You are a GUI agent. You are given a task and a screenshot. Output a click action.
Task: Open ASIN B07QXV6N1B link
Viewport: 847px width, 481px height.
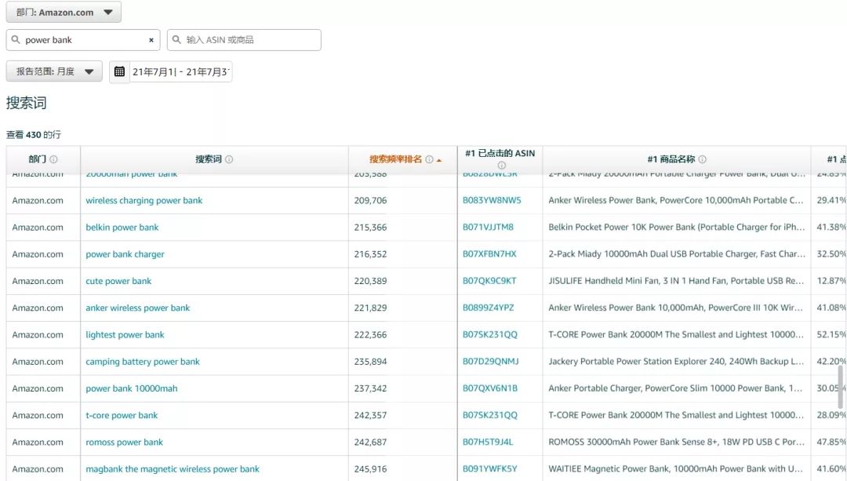coord(490,388)
